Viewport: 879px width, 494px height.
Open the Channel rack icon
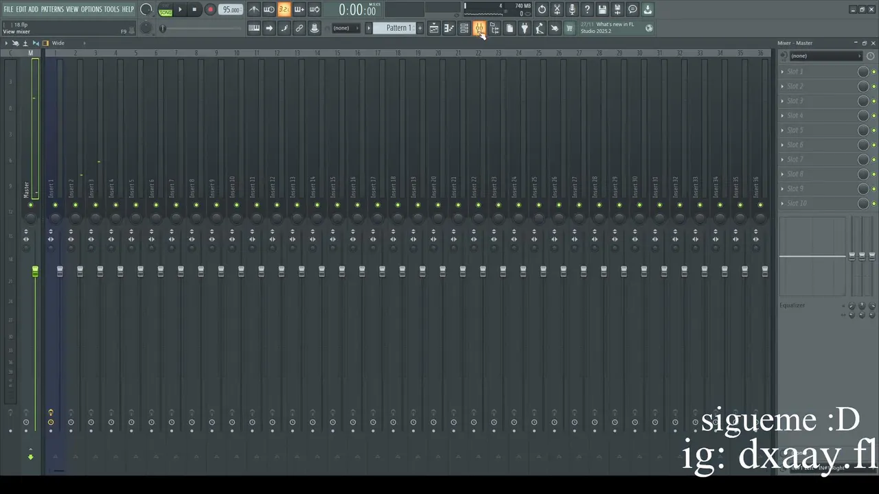click(x=464, y=28)
